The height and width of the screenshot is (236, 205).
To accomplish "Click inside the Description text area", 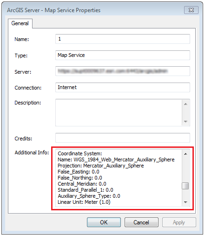I will click(x=119, y=112).
